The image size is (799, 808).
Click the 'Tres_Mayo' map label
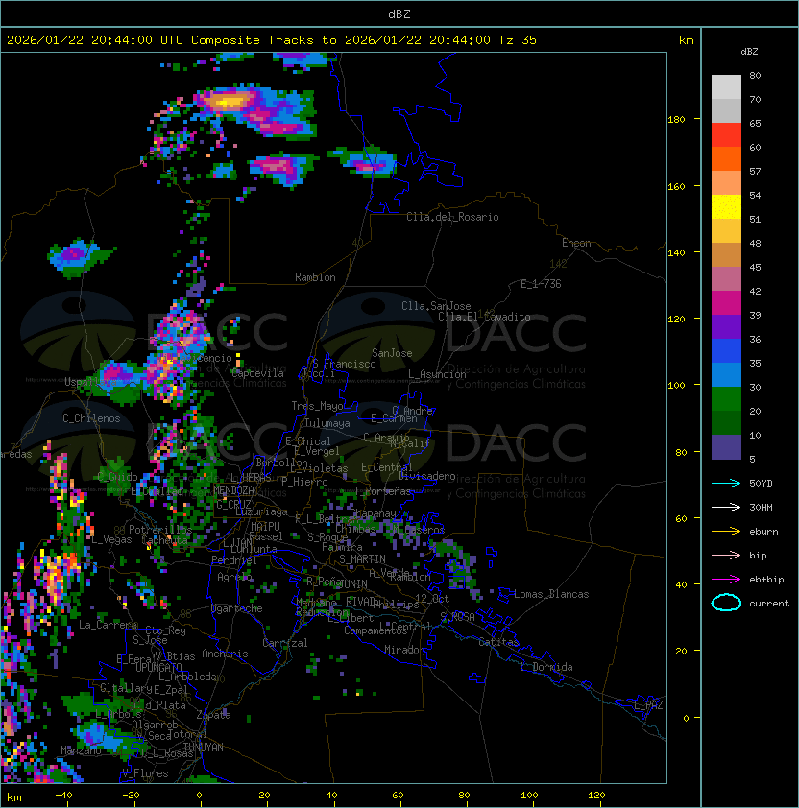(x=317, y=406)
